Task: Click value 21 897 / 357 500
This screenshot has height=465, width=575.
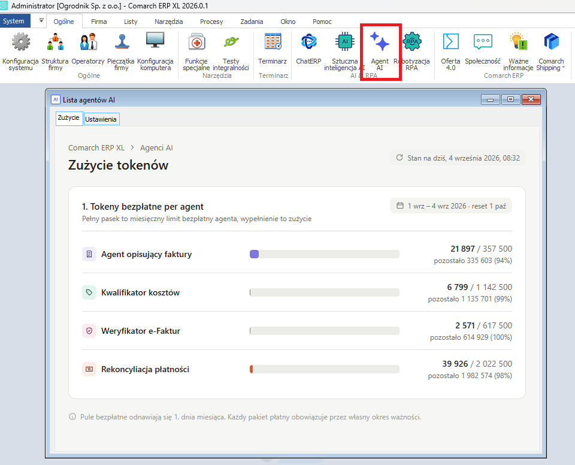Action: [x=481, y=249]
